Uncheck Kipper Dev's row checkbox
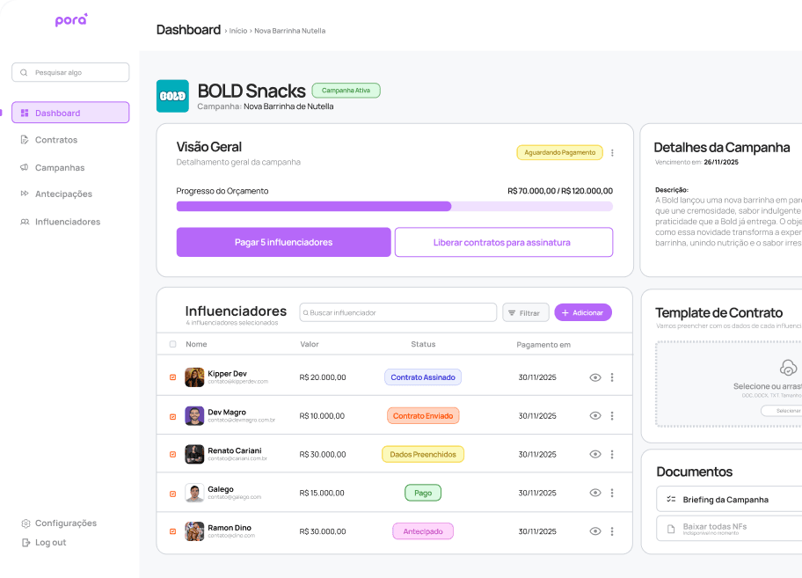Viewport: 802px width, 578px height. tap(173, 377)
